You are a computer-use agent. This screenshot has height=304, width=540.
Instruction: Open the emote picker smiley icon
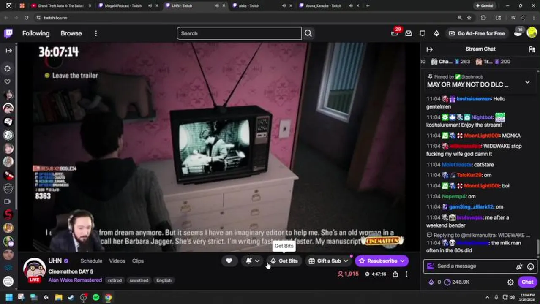[x=530, y=266]
